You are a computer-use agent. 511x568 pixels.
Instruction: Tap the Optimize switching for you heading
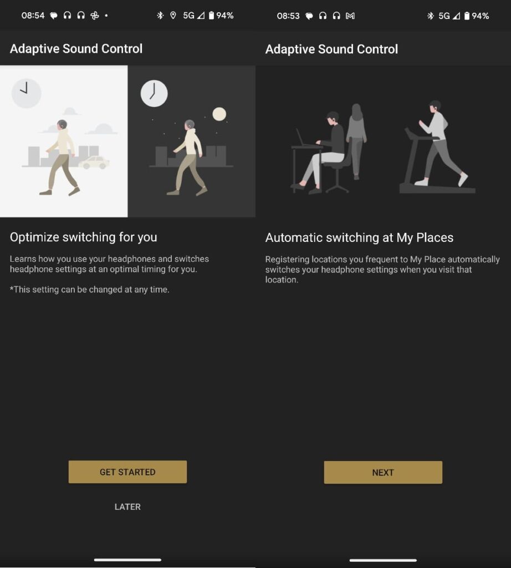pos(84,237)
